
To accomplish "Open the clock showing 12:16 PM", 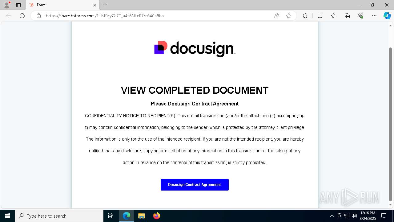I will [368, 216].
